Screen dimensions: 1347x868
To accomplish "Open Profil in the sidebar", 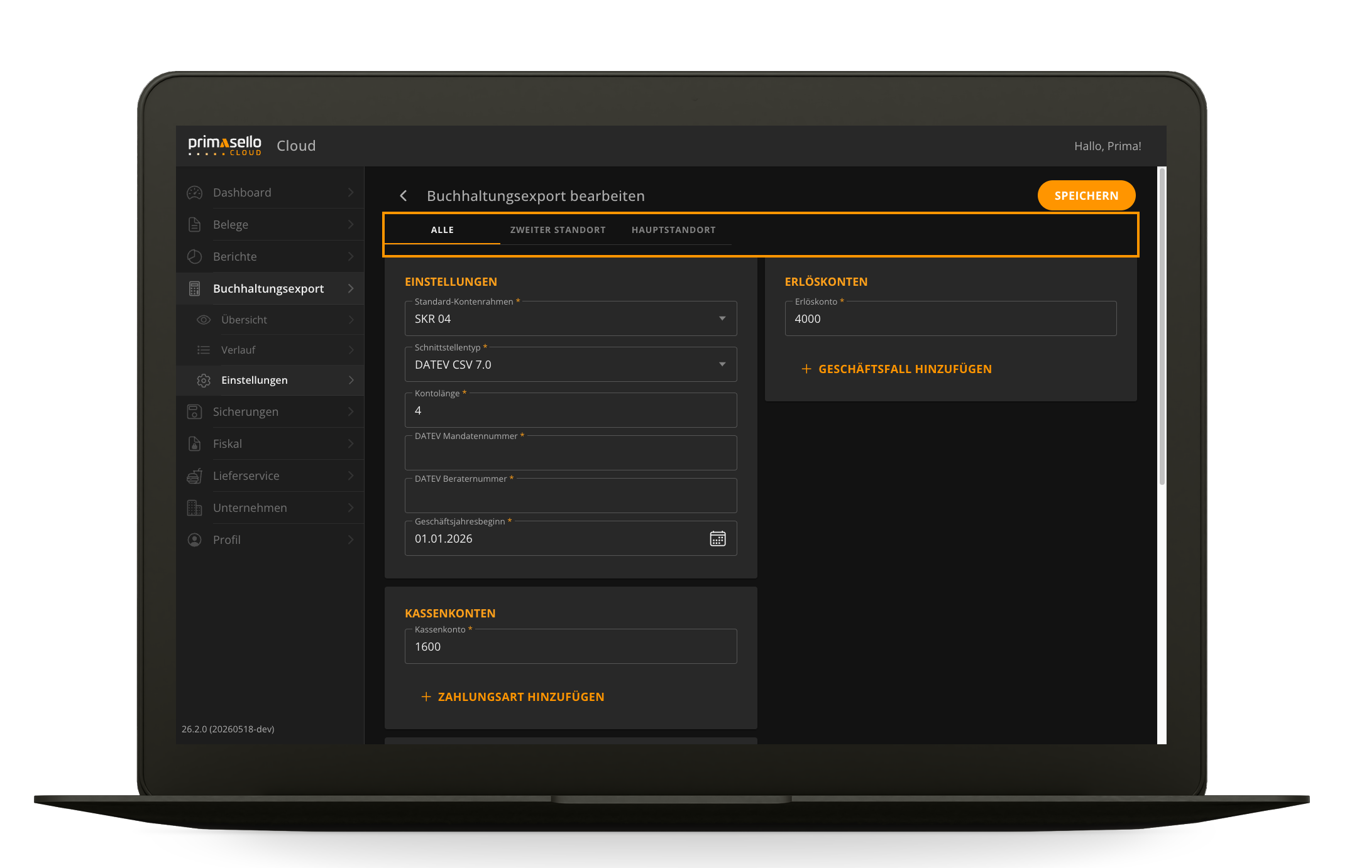I will [x=270, y=540].
